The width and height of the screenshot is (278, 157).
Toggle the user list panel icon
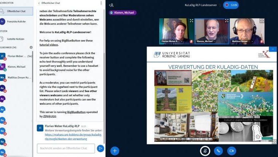pyautogui.click(x=111, y=5)
